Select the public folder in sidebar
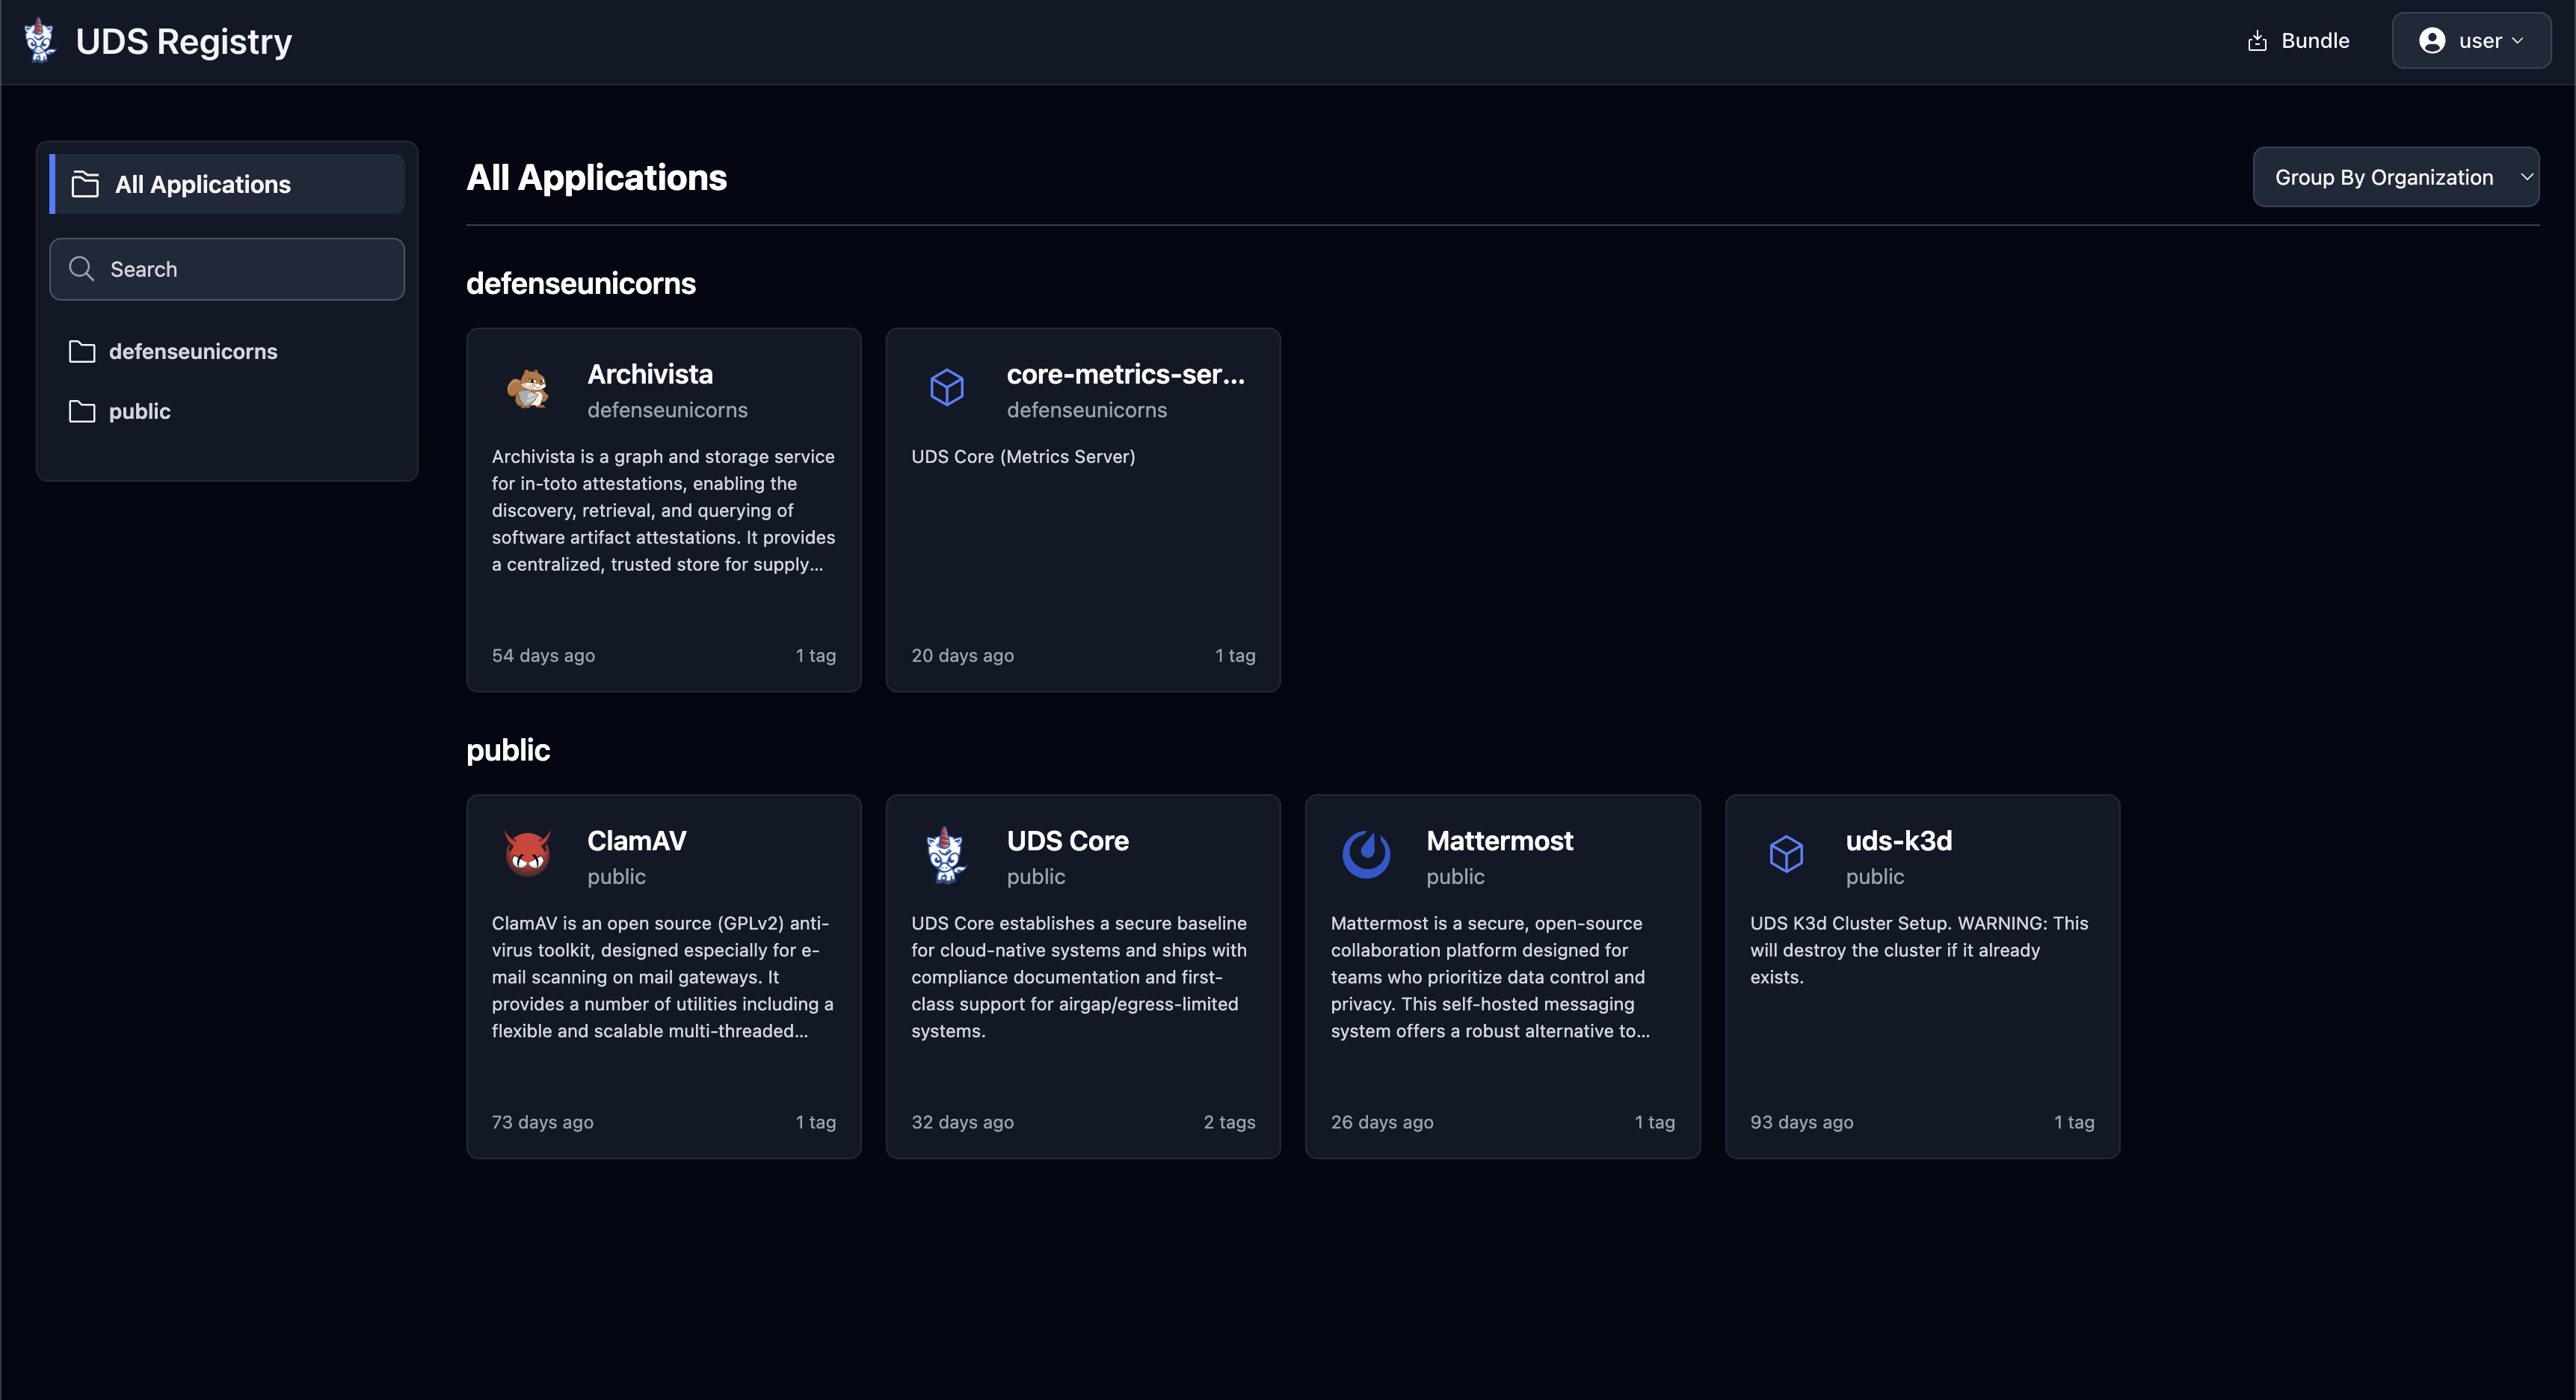Image resolution: width=2576 pixels, height=1400 pixels. (139, 411)
